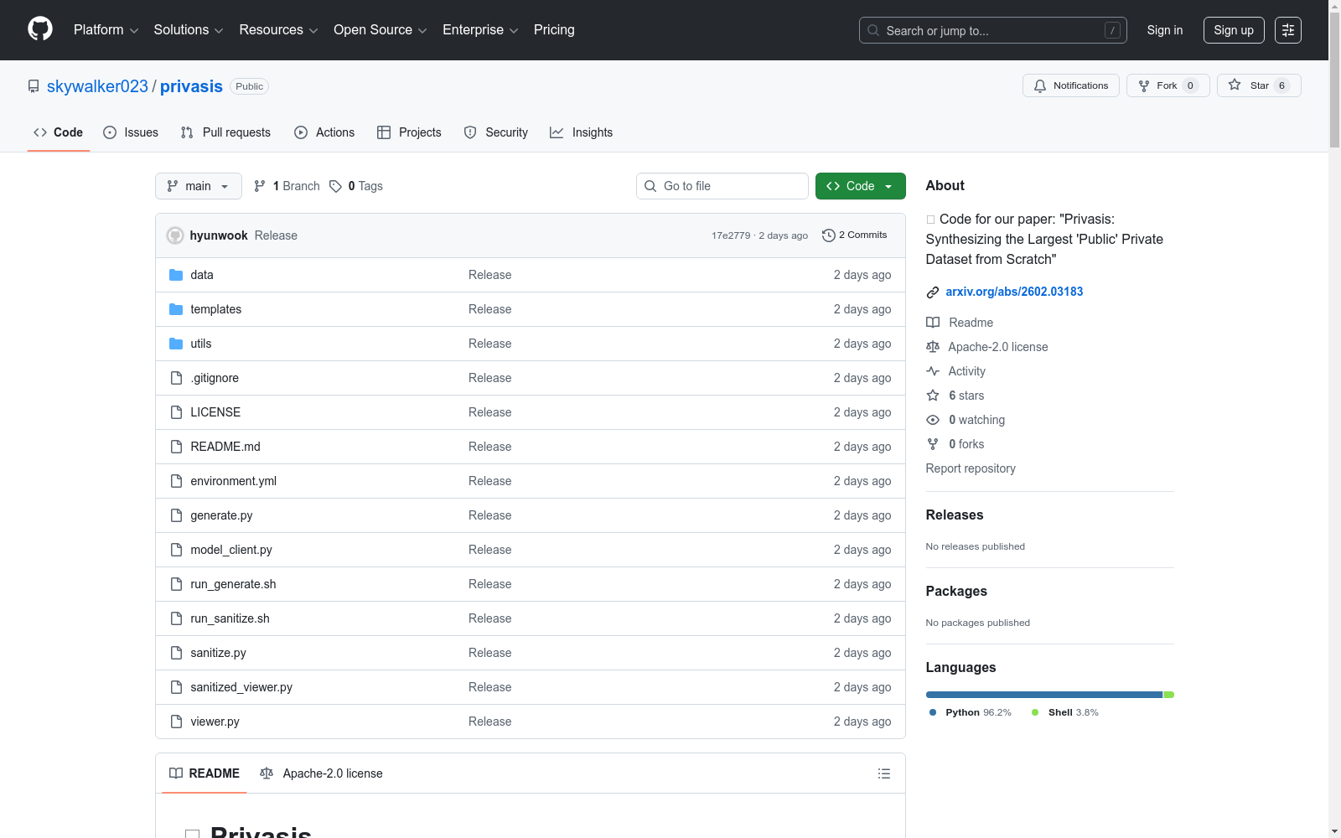Open the Apache-2.0 license sidebar link
This screenshot has height=838, width=1341.
(x=987, y=347)
